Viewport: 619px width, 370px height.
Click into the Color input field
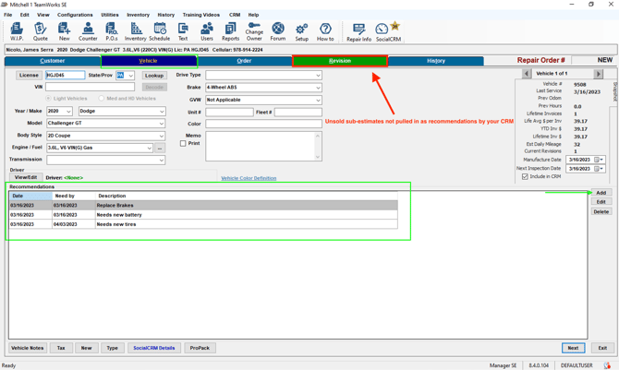click(263, 124)
